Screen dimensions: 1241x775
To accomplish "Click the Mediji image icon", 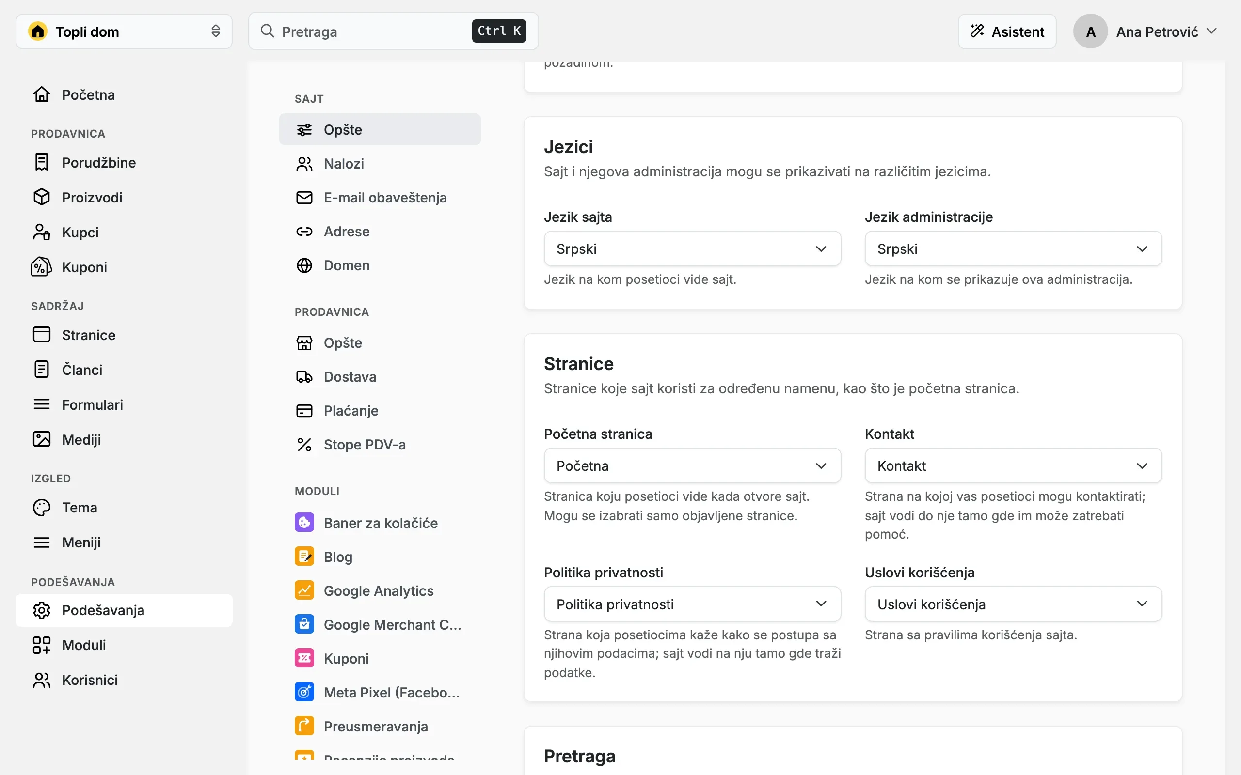I will [x=42, y=439].
